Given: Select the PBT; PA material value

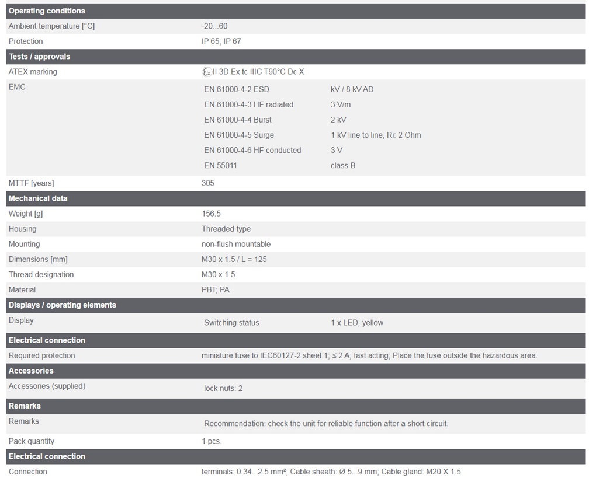Looking at the screenshot, I should tap(216, 290).
